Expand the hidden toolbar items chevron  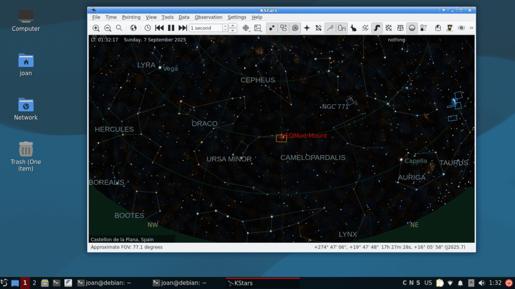click(x=471, y=28)
